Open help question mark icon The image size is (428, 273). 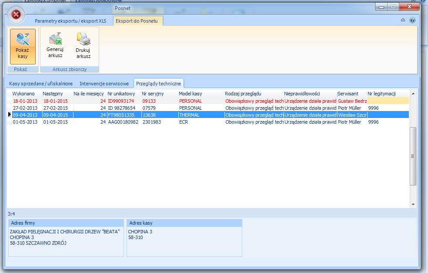(412, 20)
